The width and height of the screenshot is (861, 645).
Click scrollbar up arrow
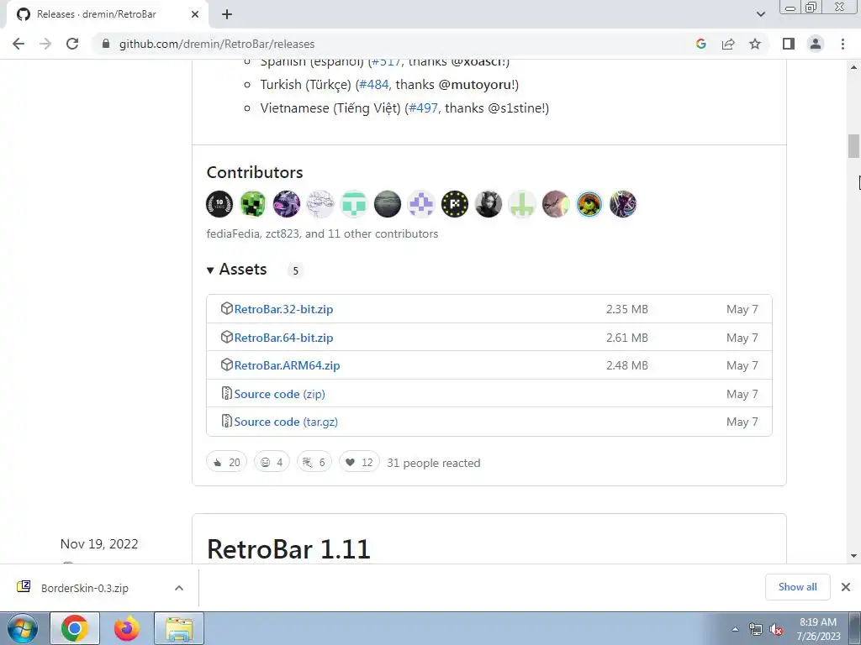pos(853,67)
